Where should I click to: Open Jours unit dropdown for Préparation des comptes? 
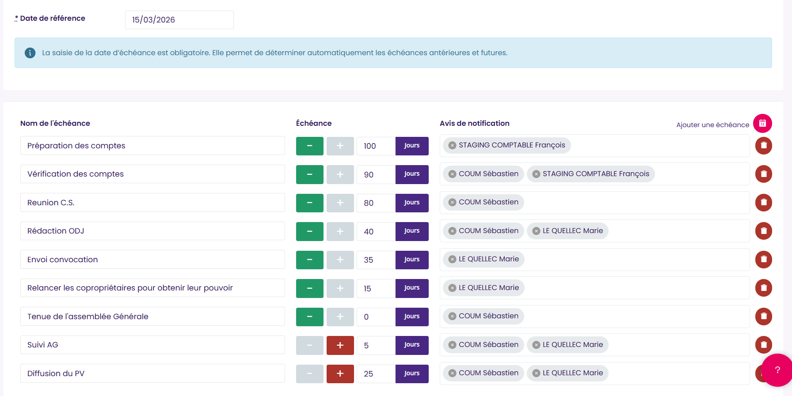pyautogui.click(x=412, y=146)
